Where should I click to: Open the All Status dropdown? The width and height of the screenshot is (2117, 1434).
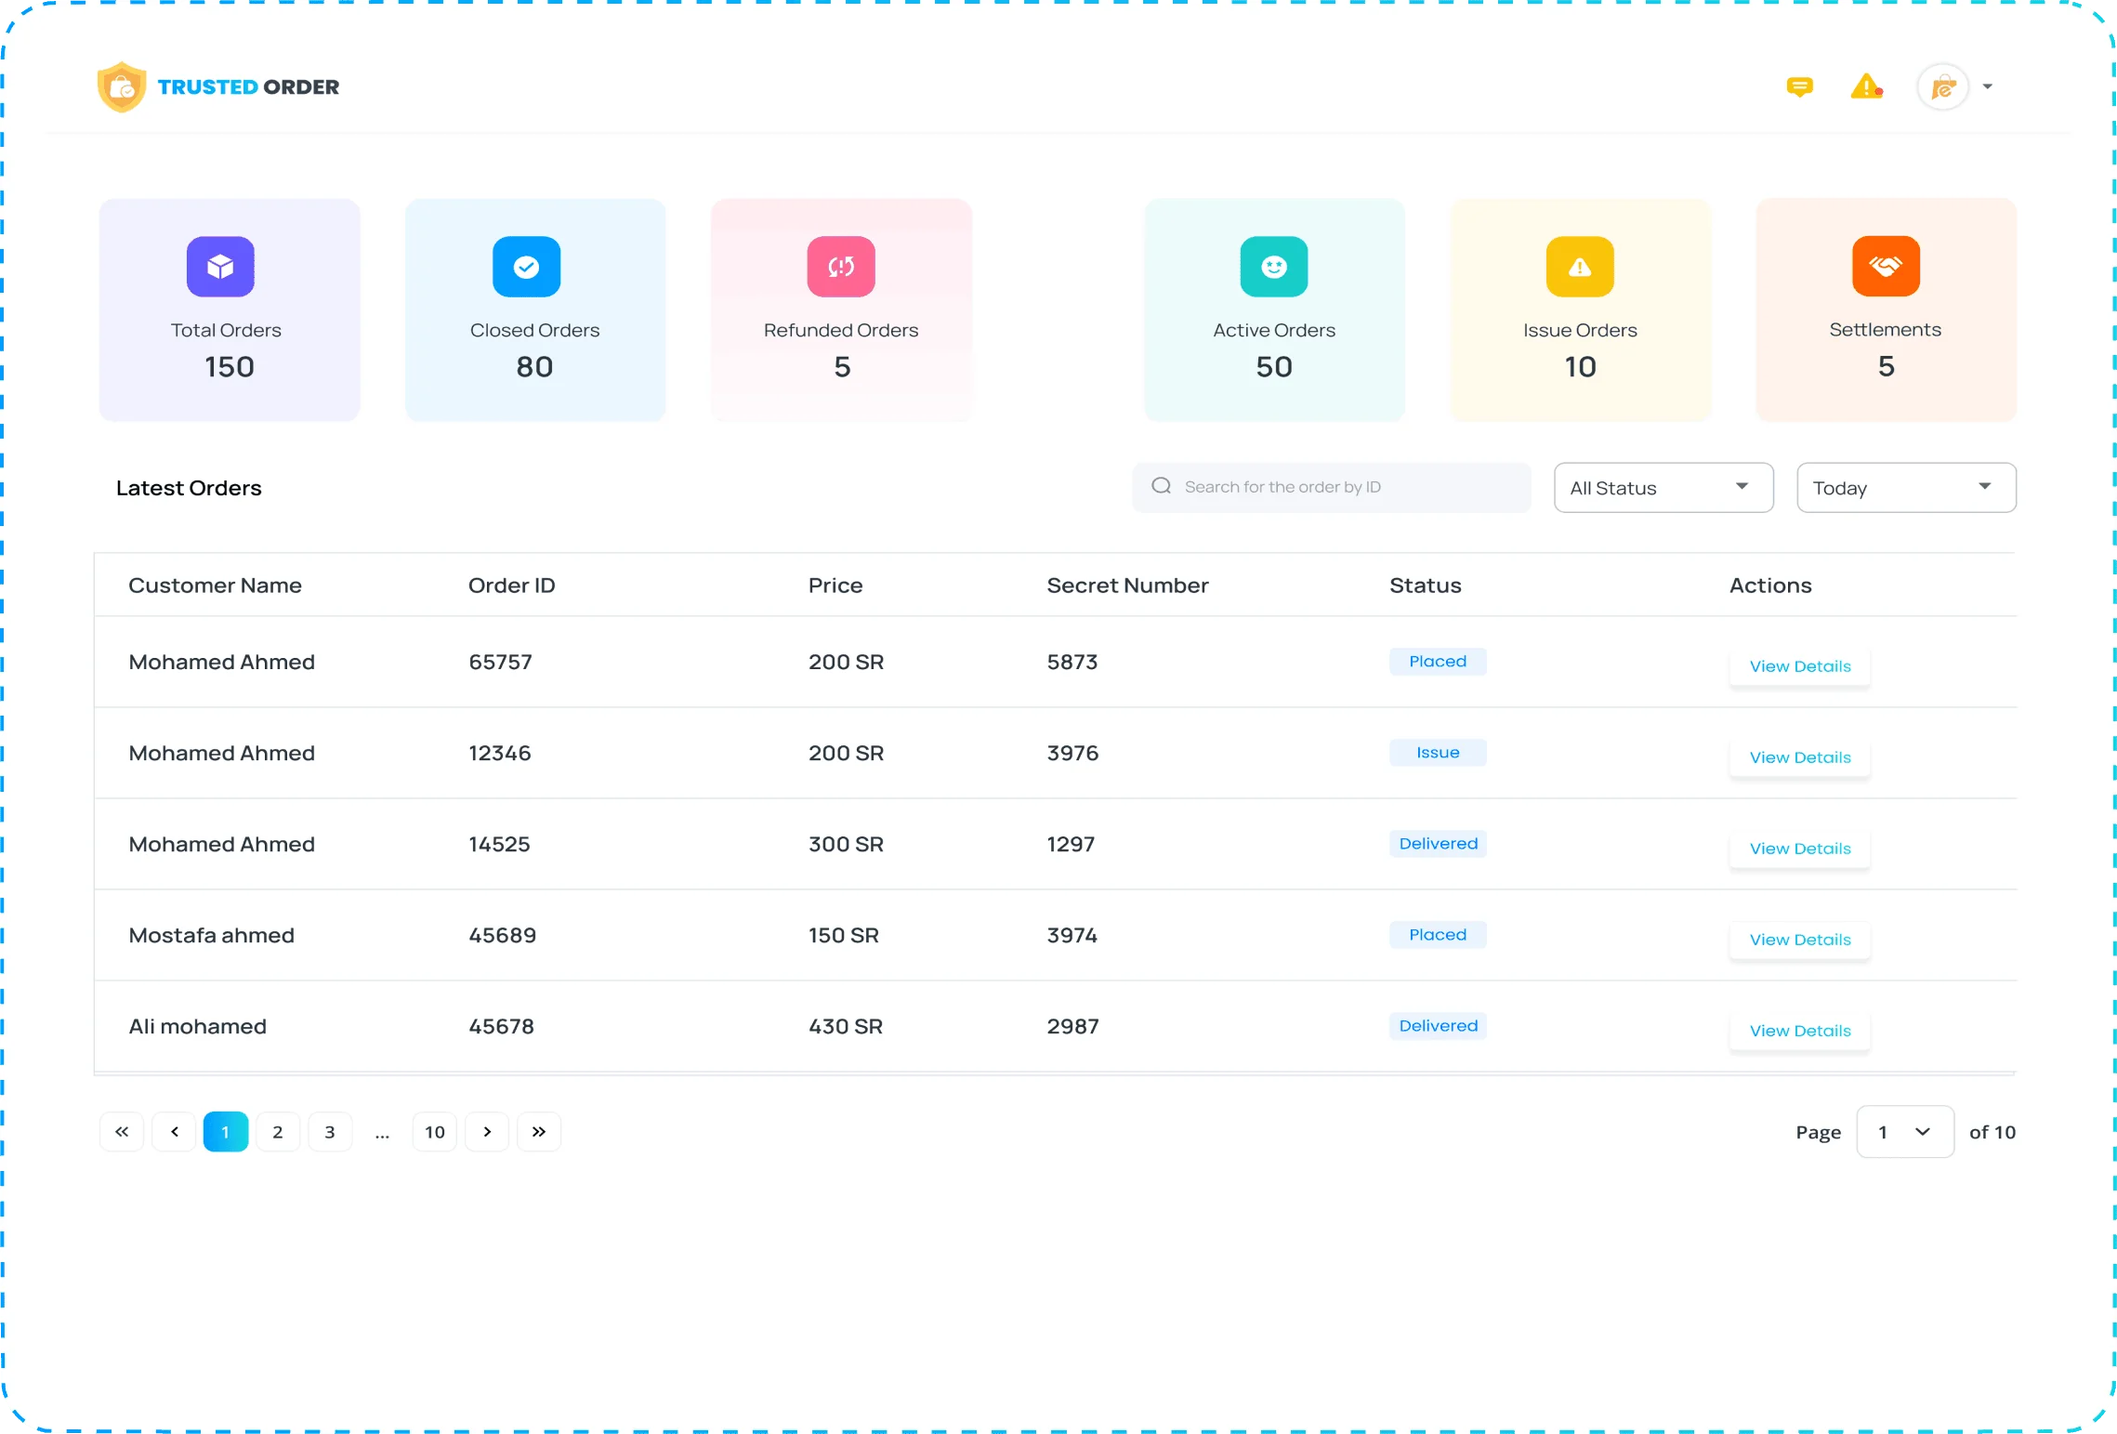(x=1663, y=488)
